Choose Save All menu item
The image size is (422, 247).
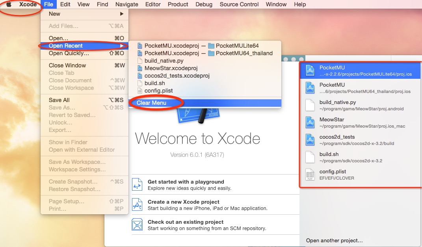click(84, 100)
